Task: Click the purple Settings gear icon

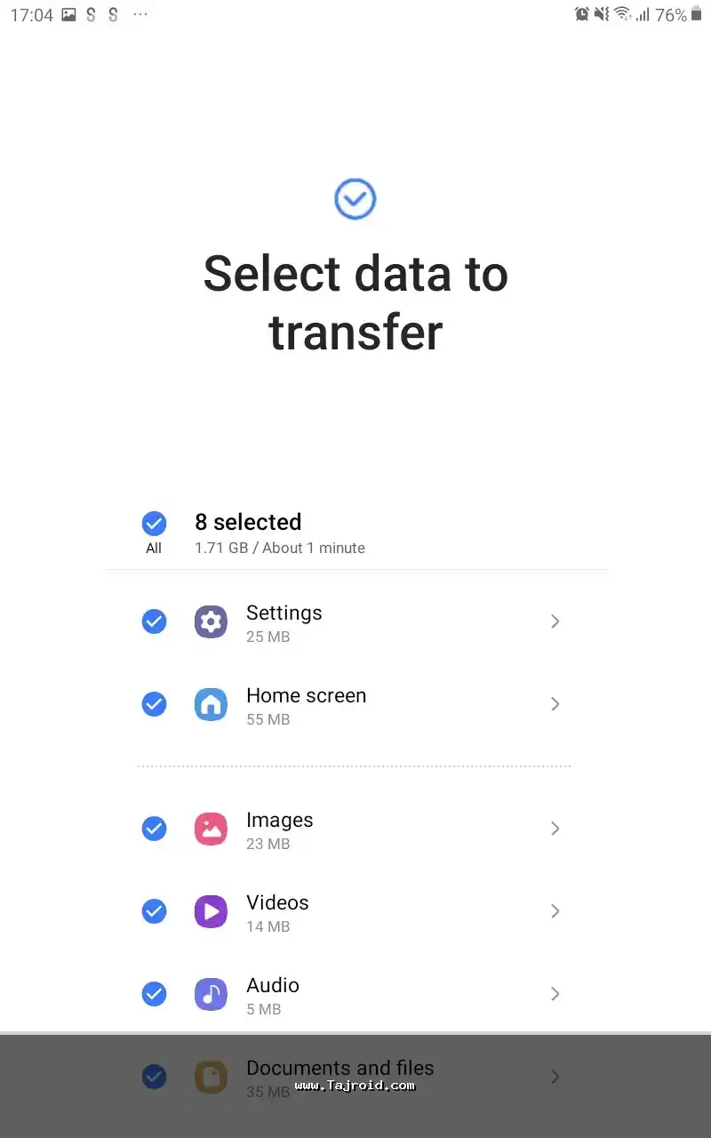Action: click(211, 621)
